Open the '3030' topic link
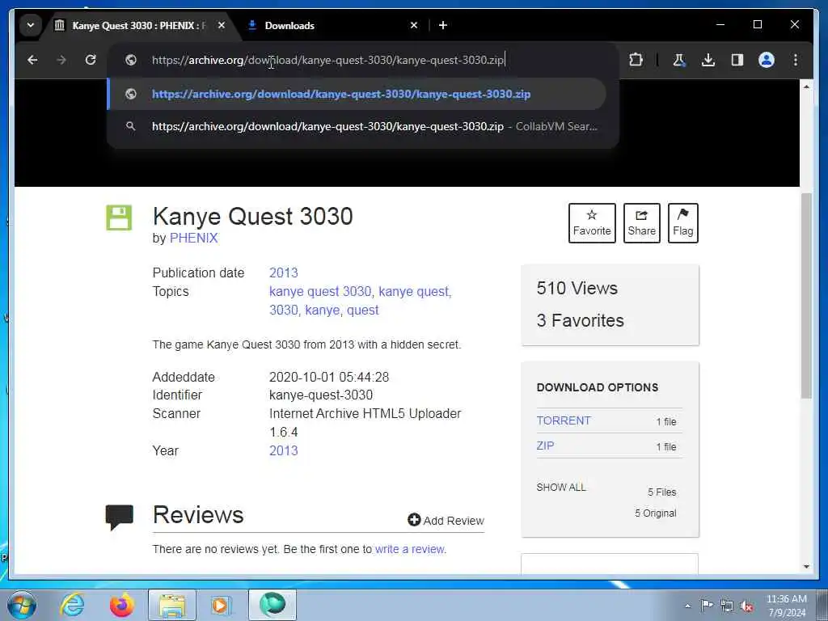This screenshot has height=621, width=828. (284, 310)
